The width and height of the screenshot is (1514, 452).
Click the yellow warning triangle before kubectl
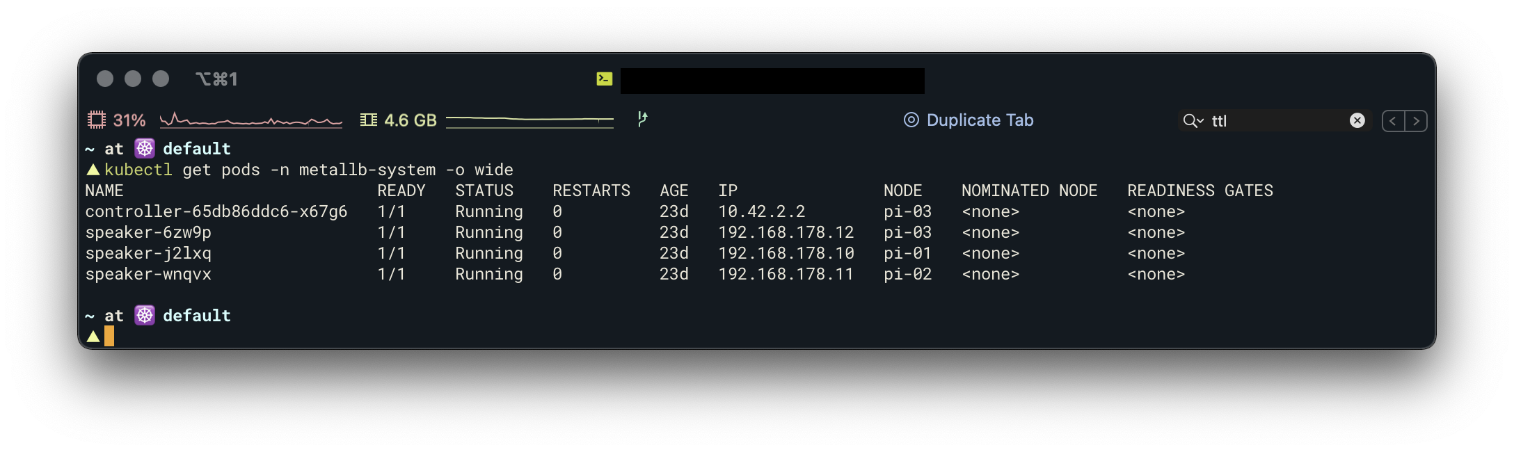pyautogui.click(x=93, y=170)
